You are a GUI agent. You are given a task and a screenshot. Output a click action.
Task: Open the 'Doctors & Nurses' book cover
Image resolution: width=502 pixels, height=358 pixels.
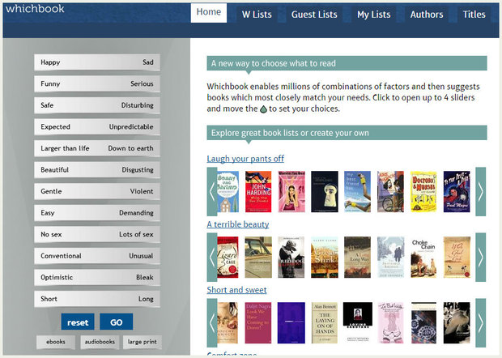[423, 192]
